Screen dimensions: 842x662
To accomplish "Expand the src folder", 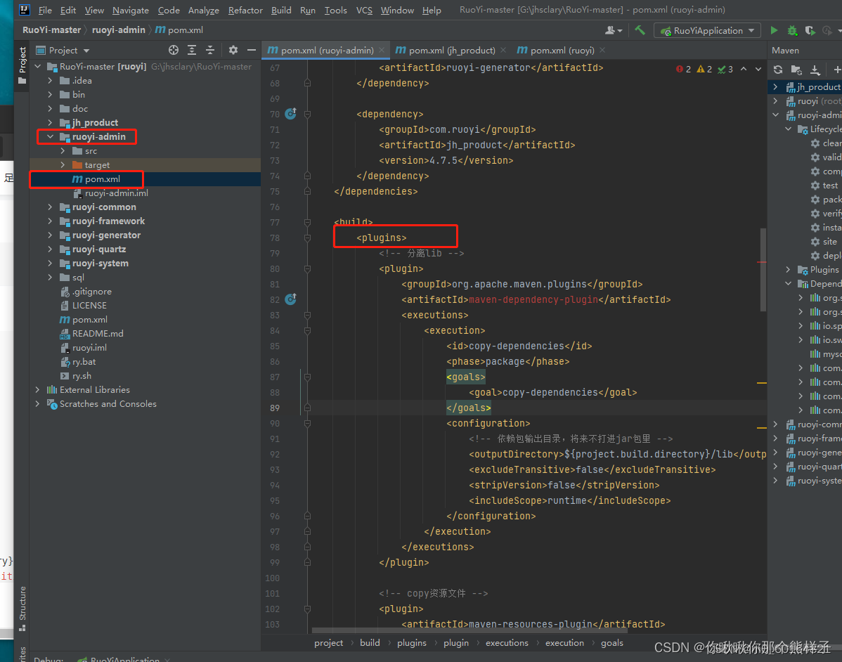I will (63, 151).
